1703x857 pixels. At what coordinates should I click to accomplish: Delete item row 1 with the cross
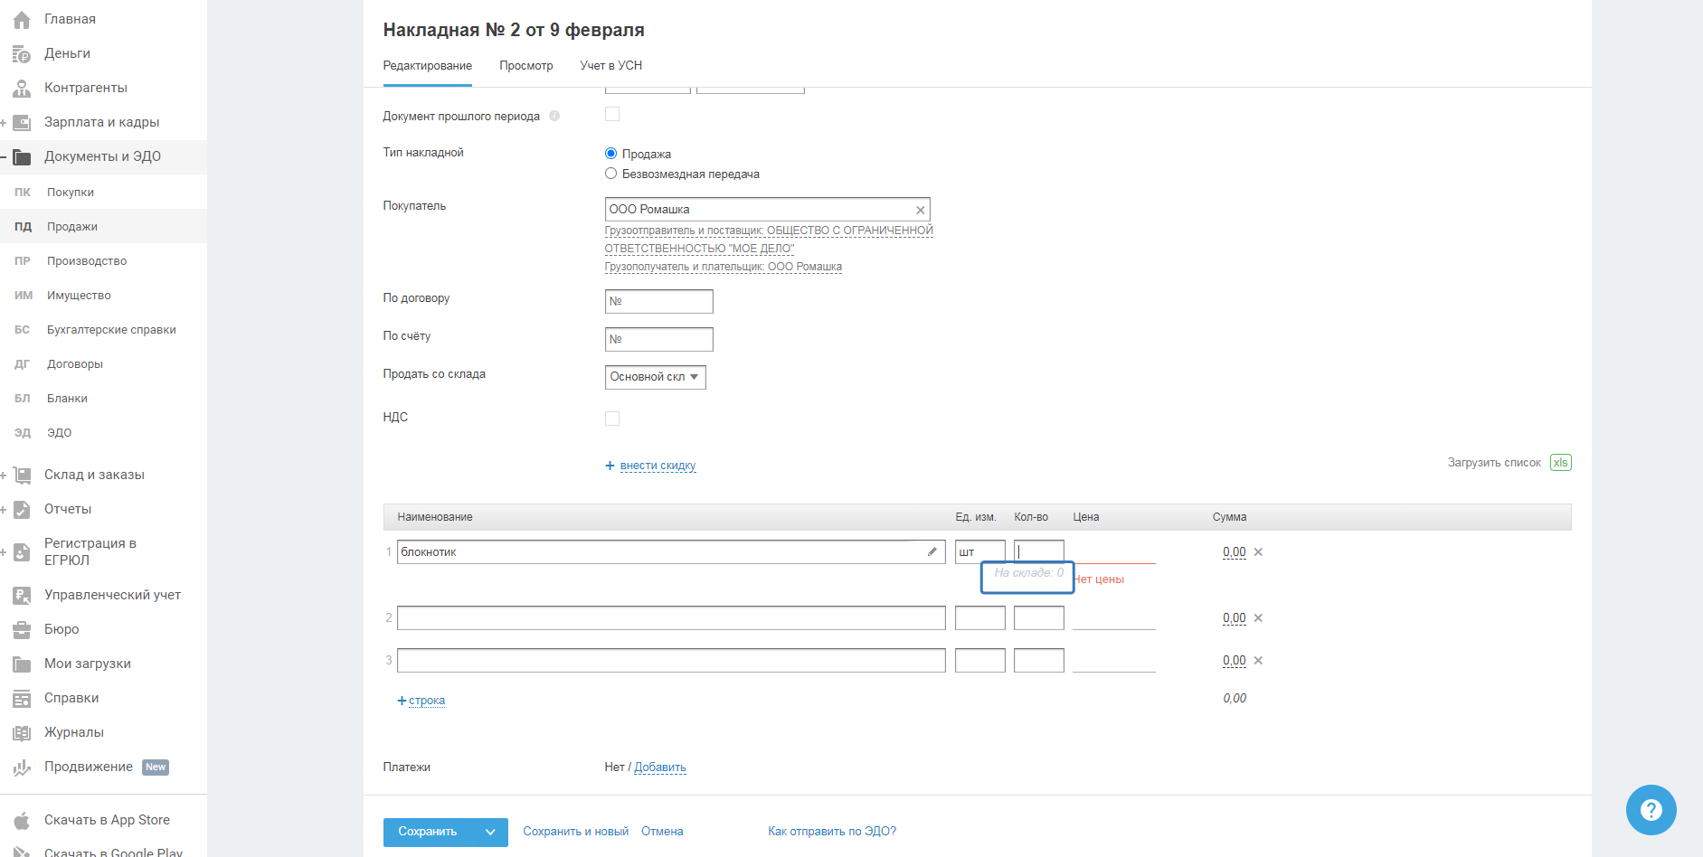point(1258,552)
